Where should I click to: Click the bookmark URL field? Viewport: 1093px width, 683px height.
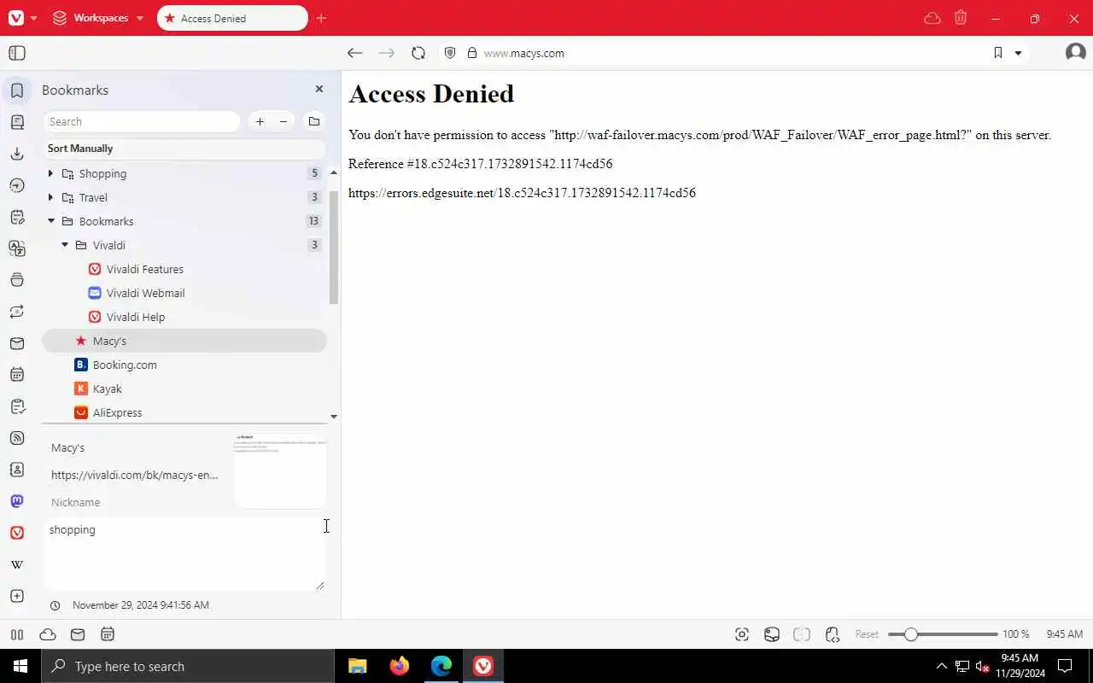[x=137, y=475]
